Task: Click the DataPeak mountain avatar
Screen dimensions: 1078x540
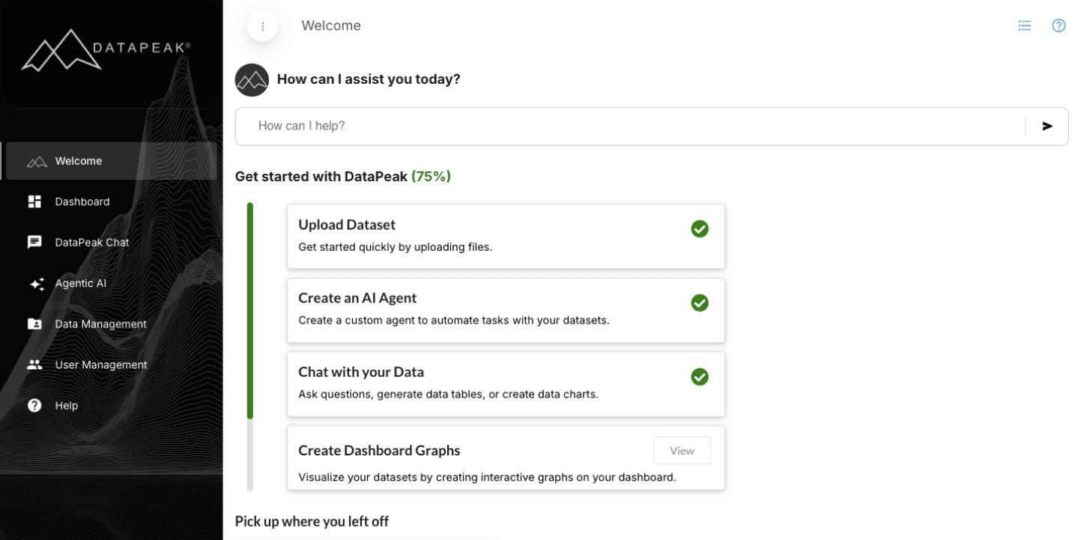Action: pos(252,79)
